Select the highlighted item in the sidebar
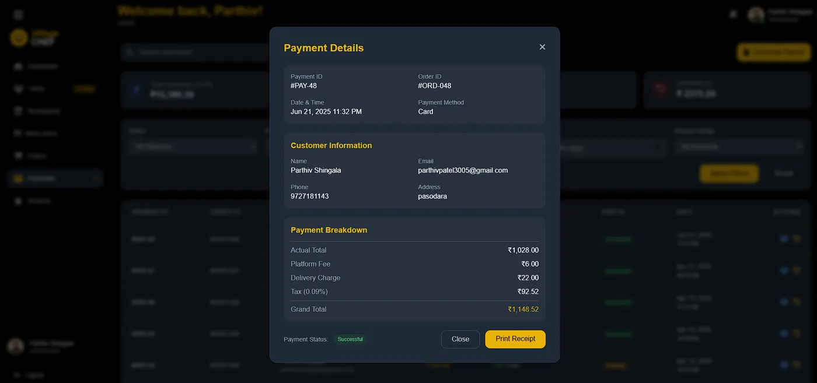817x383 pixels. (x=55, y=178)
